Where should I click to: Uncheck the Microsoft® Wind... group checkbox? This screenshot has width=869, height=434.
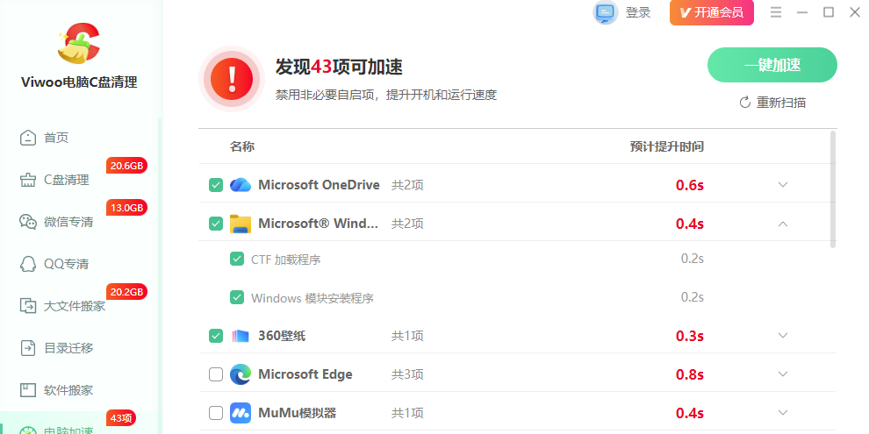click(x=216, y=224)
